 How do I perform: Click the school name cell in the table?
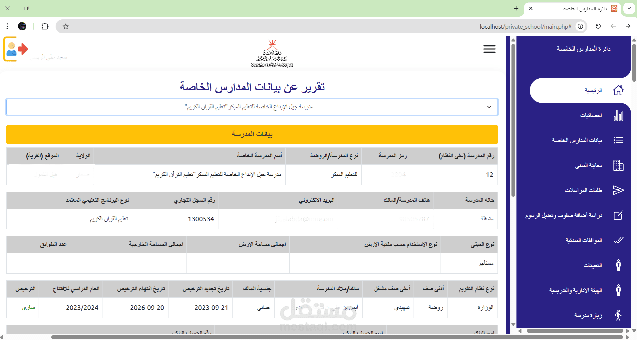tap(189, 175)
